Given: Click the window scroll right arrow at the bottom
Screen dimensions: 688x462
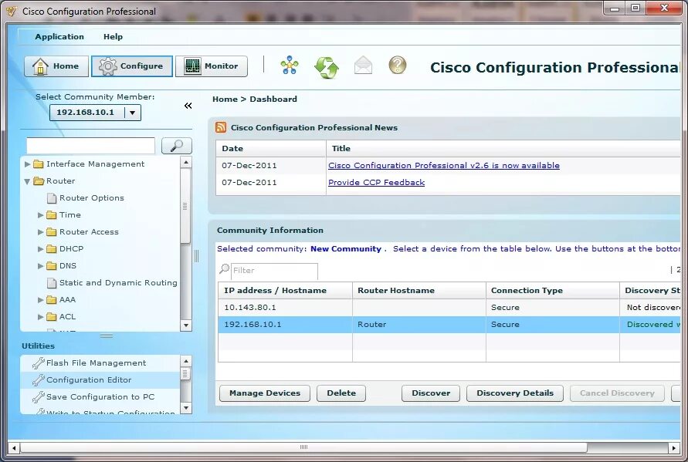Looking at the screenshot, I should coord(674,448).
